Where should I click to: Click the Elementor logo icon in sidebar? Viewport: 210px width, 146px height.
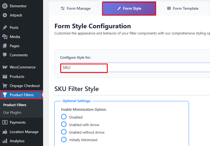tap(5, 6)
